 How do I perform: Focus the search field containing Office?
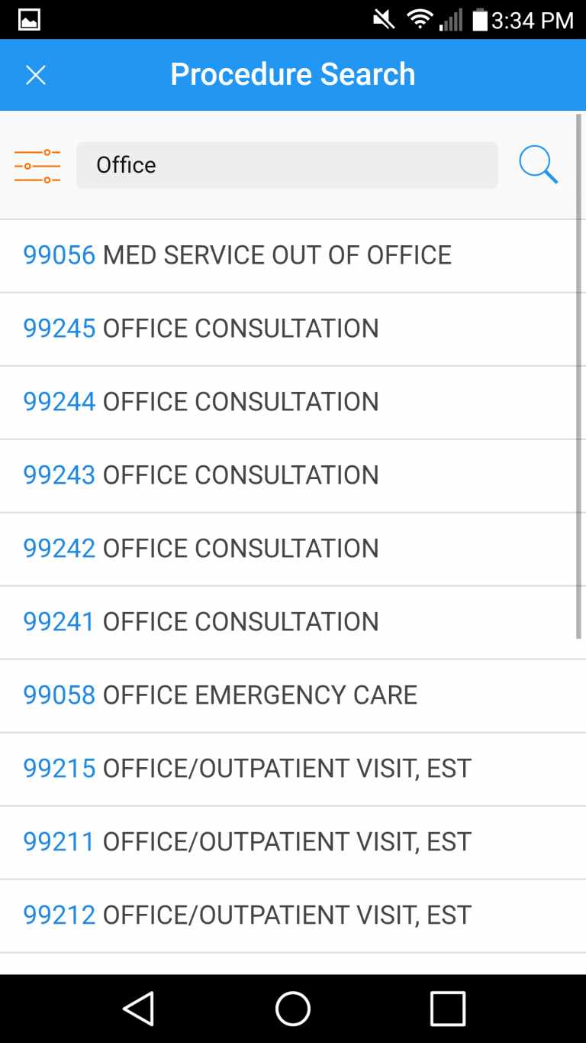(287, 165)
